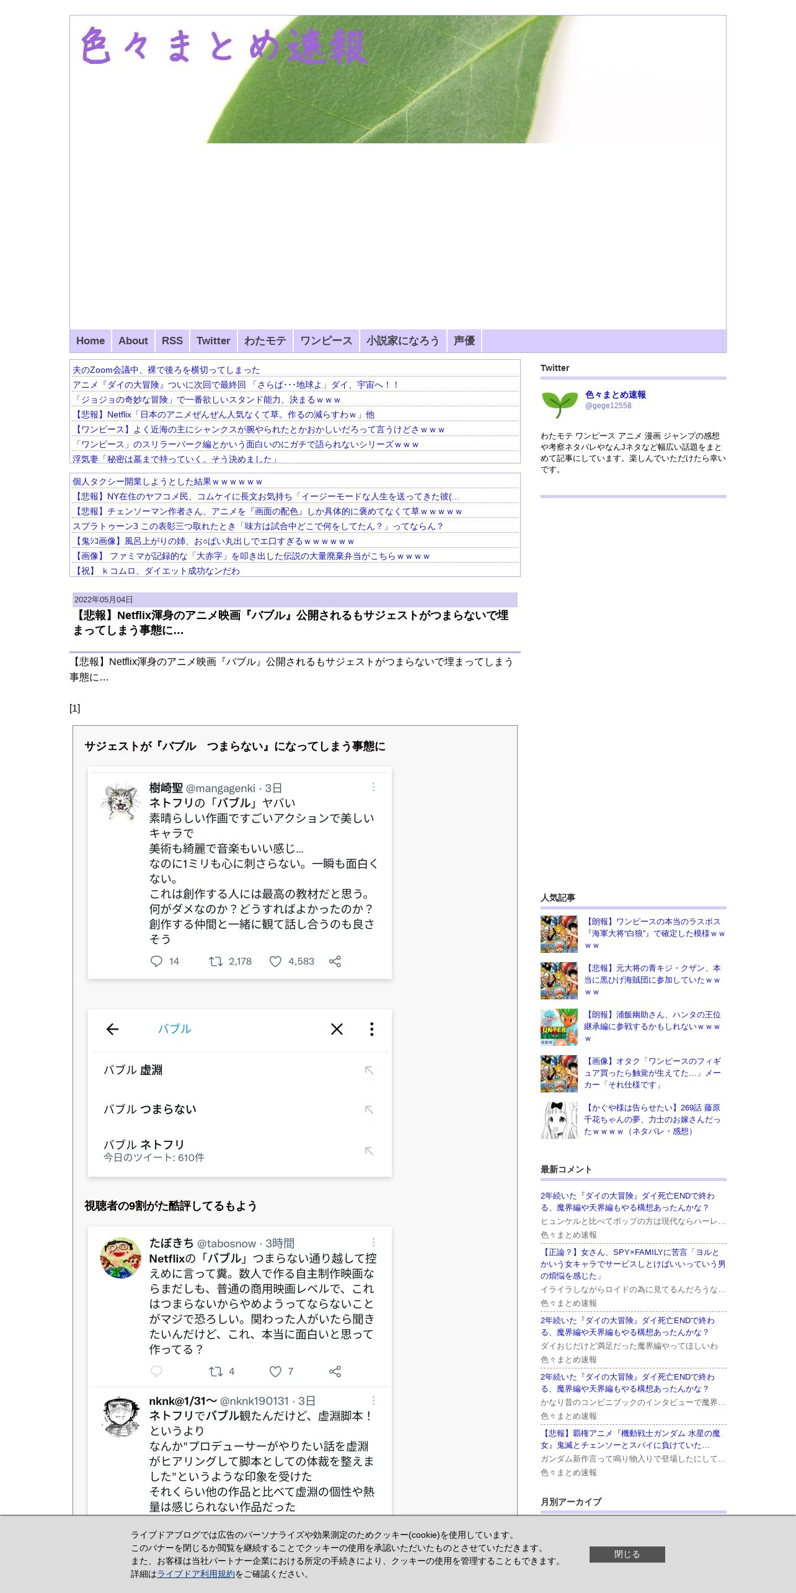Open the HUNTER thumbnail for 浦飯幽助 article
The width and height of the screenshot is (796, 1593).
[x=559, y=1027]
